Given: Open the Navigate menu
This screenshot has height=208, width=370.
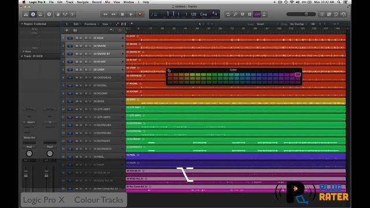Looking at the screenshot, I should [83, 2].
